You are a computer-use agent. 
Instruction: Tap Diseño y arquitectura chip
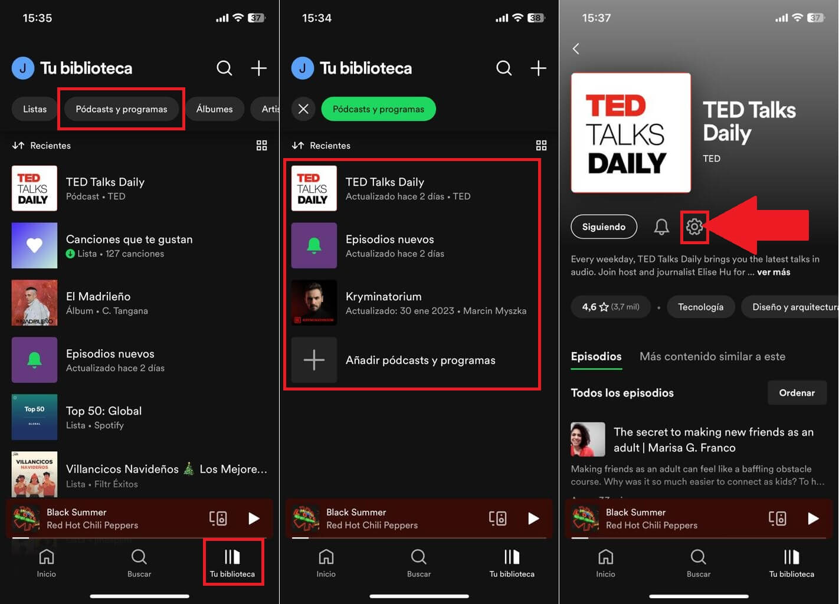[x=790, y=307]
